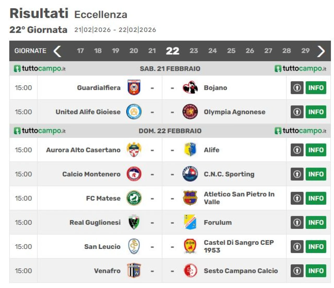This screenshot has width=334, height=288.
Task: Click the Sesto Campano Calcio logo
Action: point(190,271)
